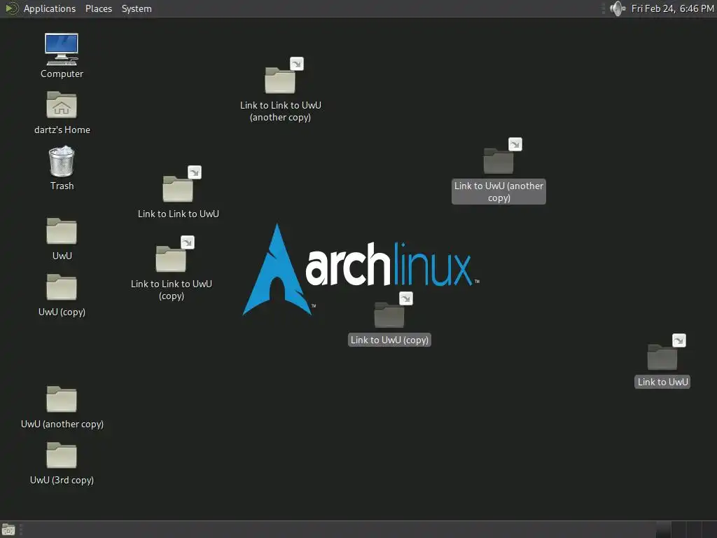Select the UwU folder icon

[x=62, y=231]
